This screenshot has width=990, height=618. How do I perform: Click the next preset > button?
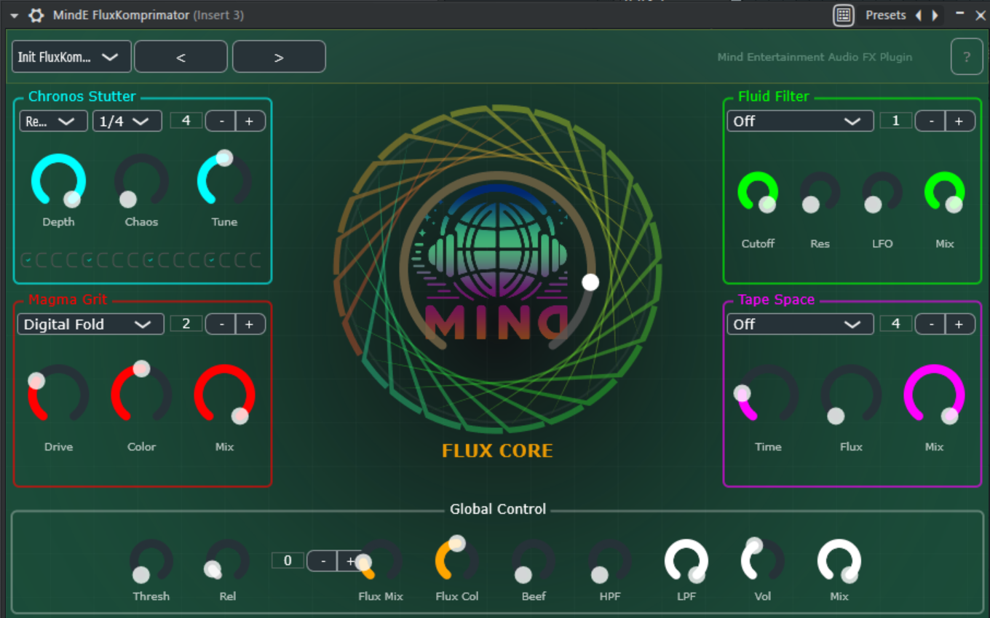[x=279, y=56]
